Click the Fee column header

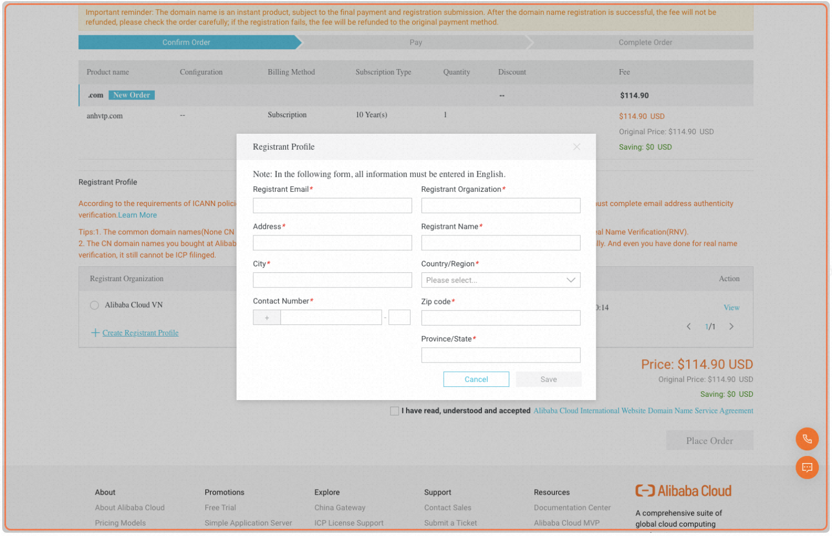(x=625, y=72)
